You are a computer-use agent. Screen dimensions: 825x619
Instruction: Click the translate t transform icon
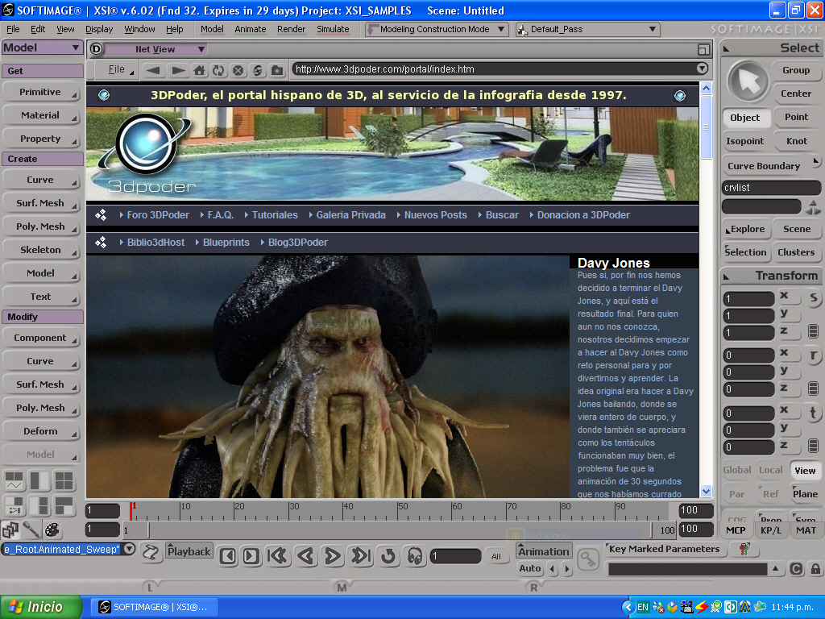814,413
